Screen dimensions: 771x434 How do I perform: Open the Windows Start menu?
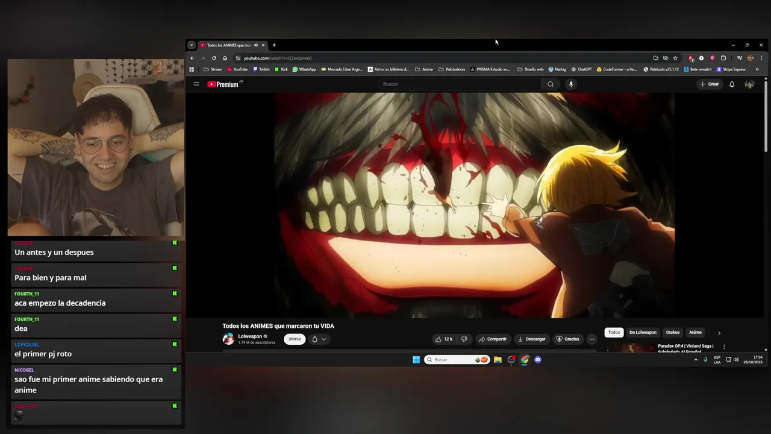416,359
